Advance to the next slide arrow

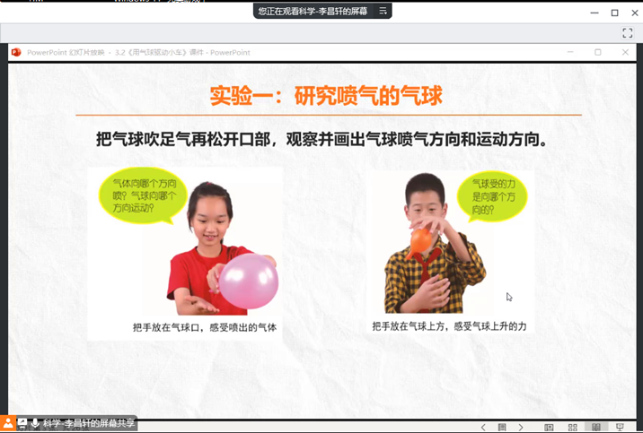click(521, 428)
